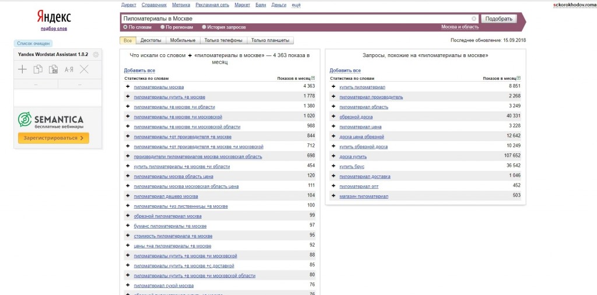Expand the 'ещё' menu in top navigation
This screenshot has height=295, width=597.
pos(296,4)
